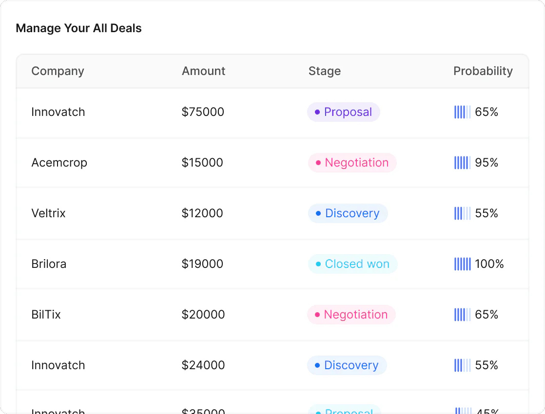The width and height of the screenshot is (545, 414).
Task: Click the probability bars icon for BilTix
Action: pos(461,315)
